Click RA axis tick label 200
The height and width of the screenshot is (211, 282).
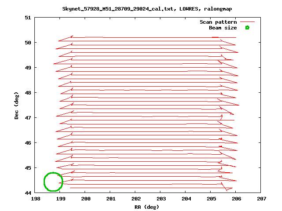click(x=86, y=199)
